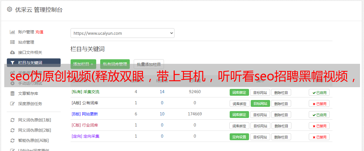Click the [C版] 行业词库 column name
Screen dimensions: 364x151
pos(85,125)
